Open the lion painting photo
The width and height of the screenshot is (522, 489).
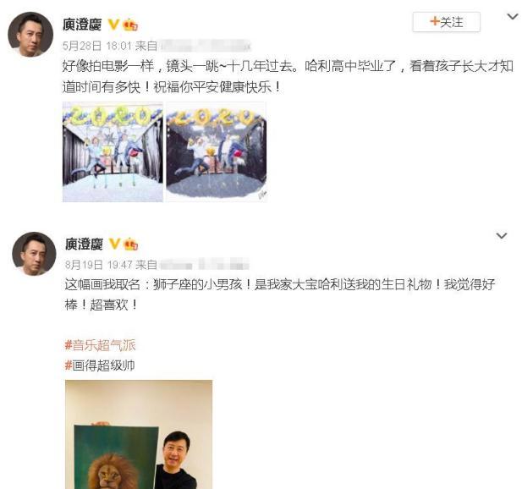pyautogui.click(x=139, y=434)
